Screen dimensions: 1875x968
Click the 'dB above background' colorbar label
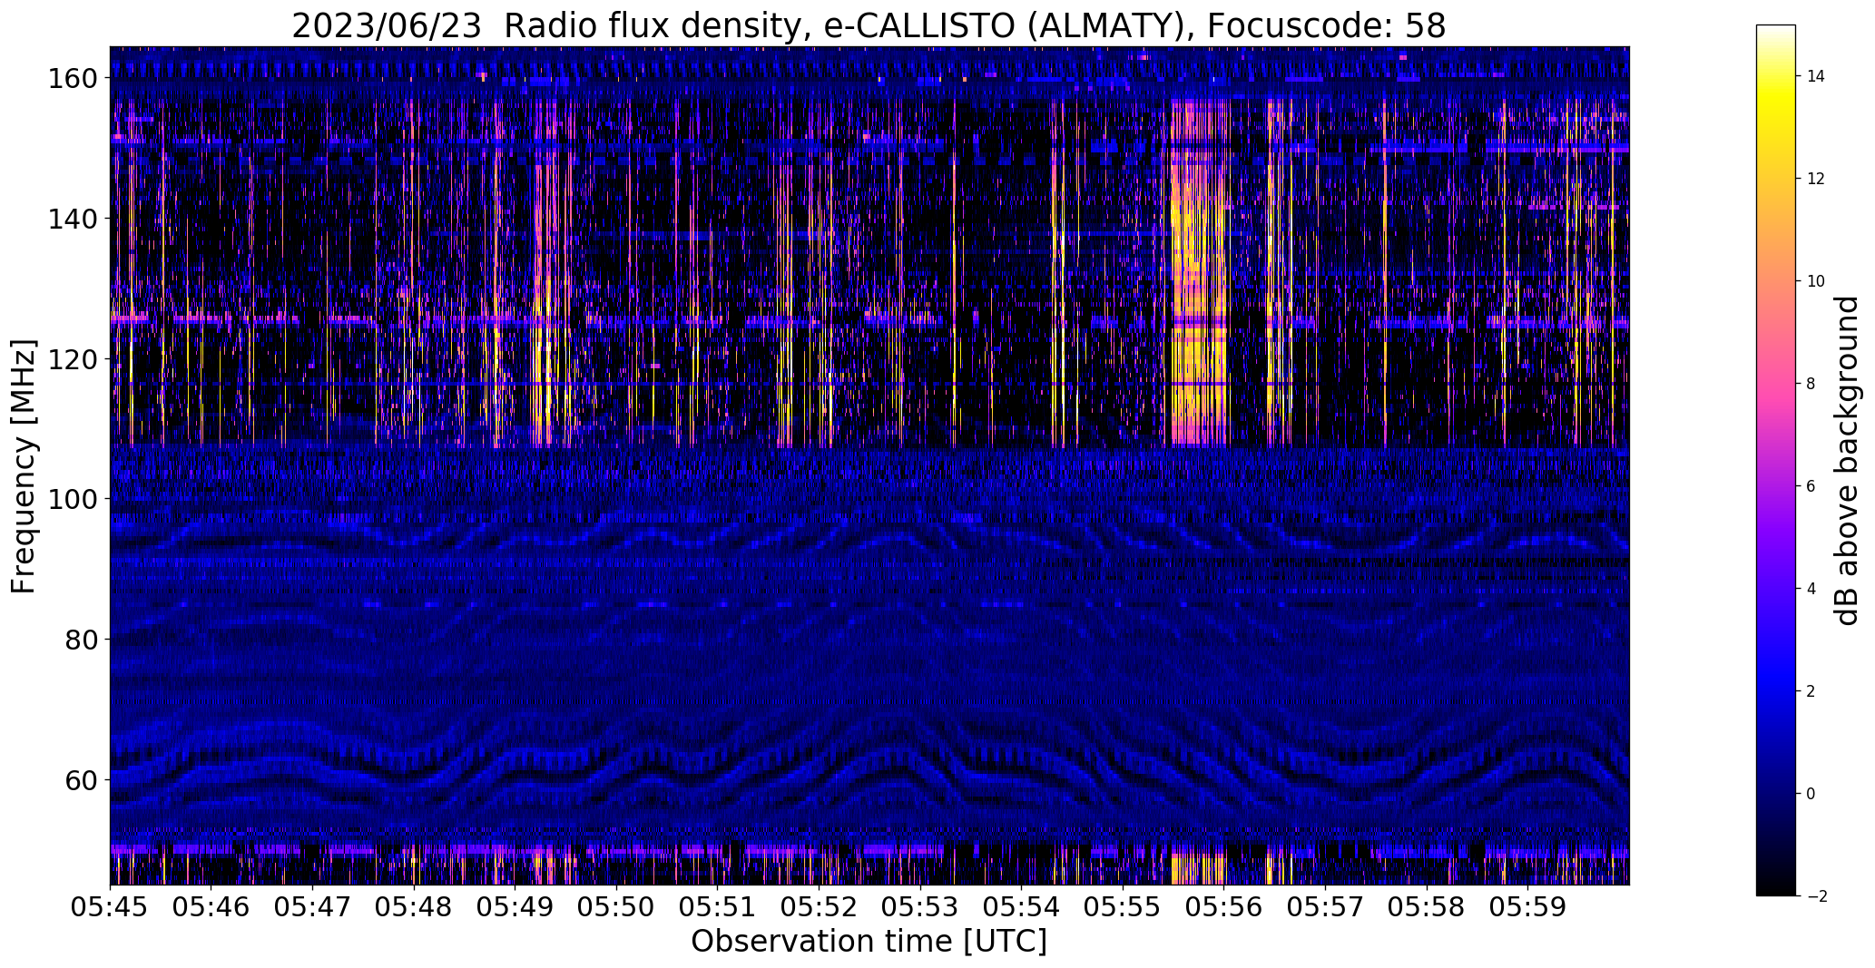[x=1846, y=461]
